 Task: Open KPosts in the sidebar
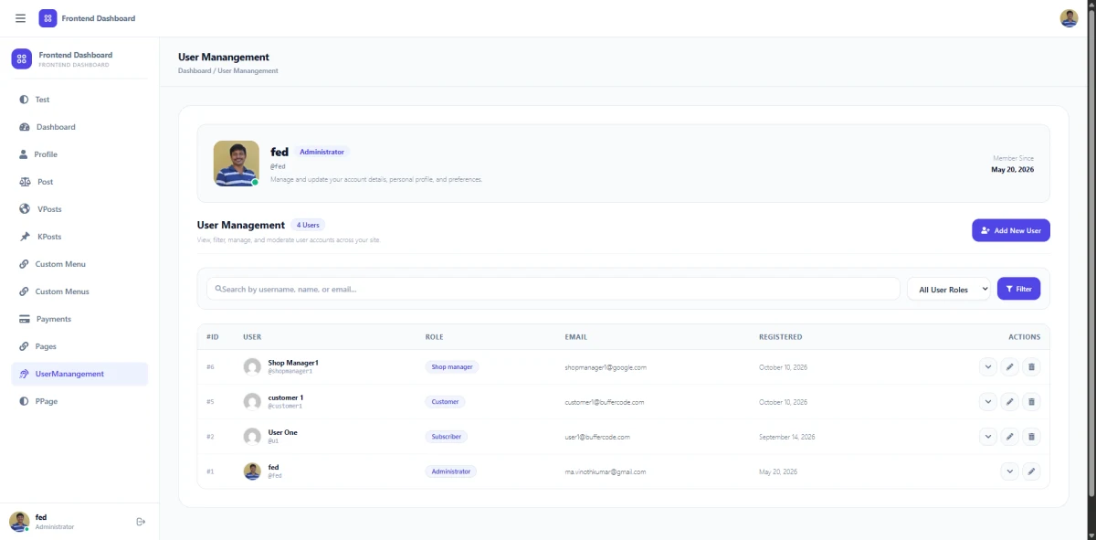[79, 237]
